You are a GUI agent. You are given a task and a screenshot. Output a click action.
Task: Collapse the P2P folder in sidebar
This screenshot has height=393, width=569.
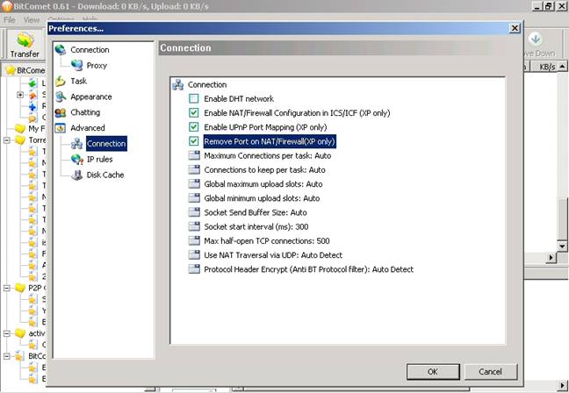pos(6,288)
